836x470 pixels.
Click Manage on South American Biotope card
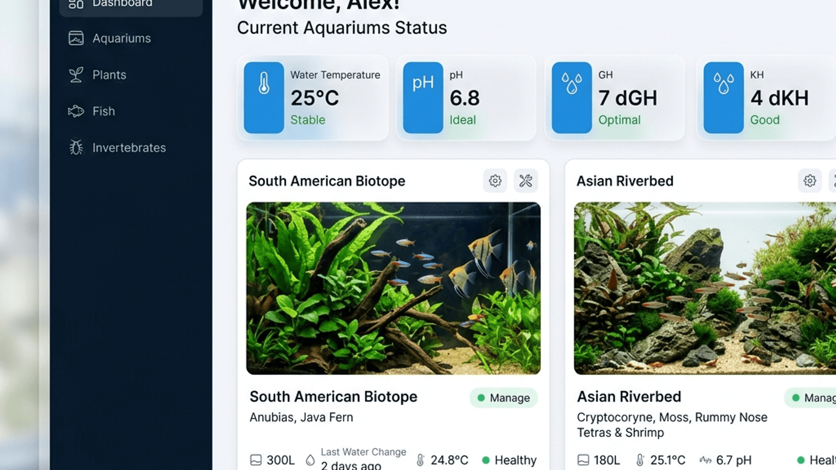(x=504, y=398)
